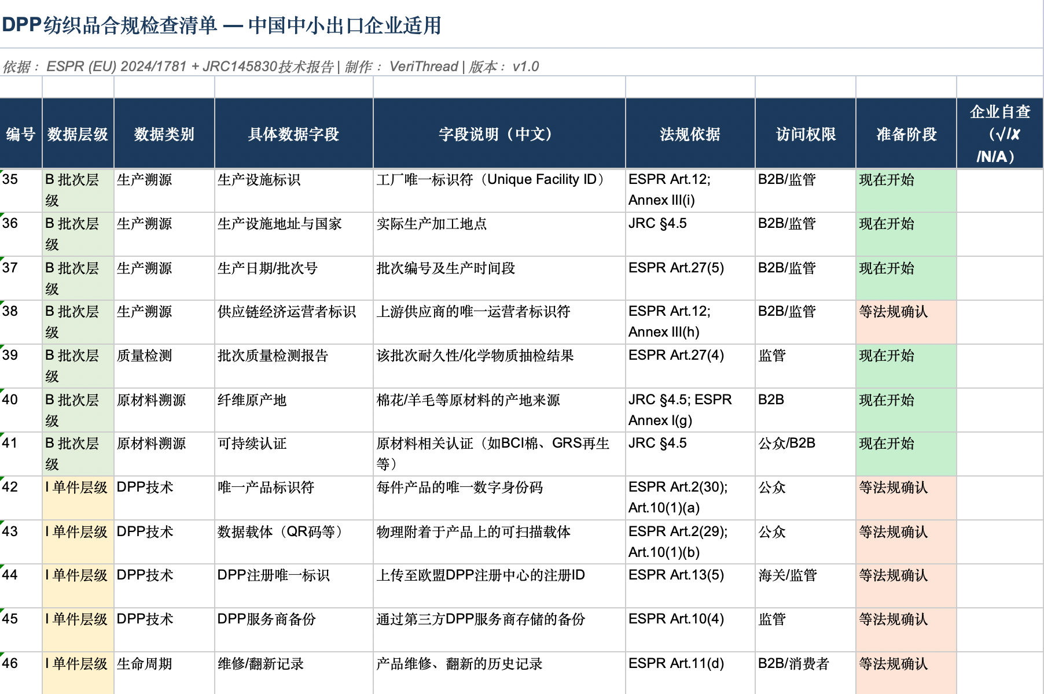
Task: Click the 生产日期/批次号 cell
Action: point(294,278)
